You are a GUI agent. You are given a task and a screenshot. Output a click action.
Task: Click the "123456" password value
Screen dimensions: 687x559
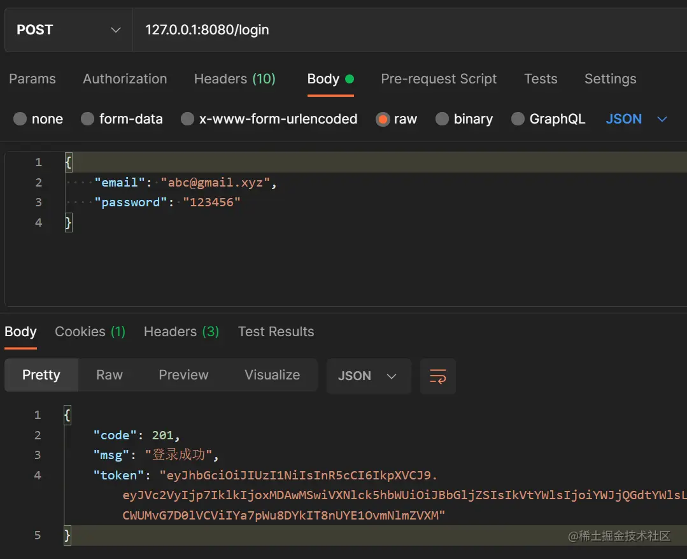[x=211, y=202]
